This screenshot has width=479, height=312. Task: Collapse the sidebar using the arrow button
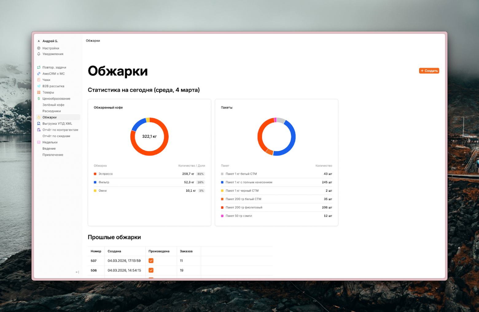tap(77, 272)
